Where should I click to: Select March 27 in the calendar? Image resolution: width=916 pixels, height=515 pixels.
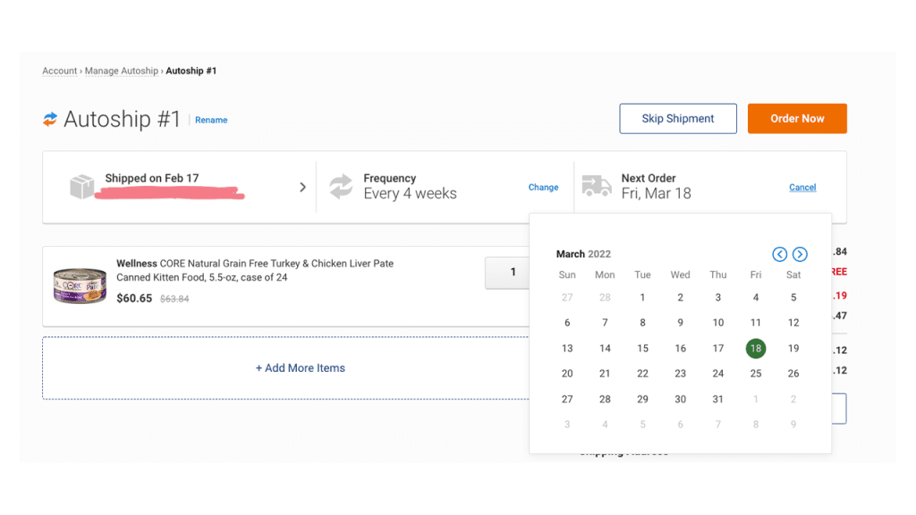[x=567, y=399]
